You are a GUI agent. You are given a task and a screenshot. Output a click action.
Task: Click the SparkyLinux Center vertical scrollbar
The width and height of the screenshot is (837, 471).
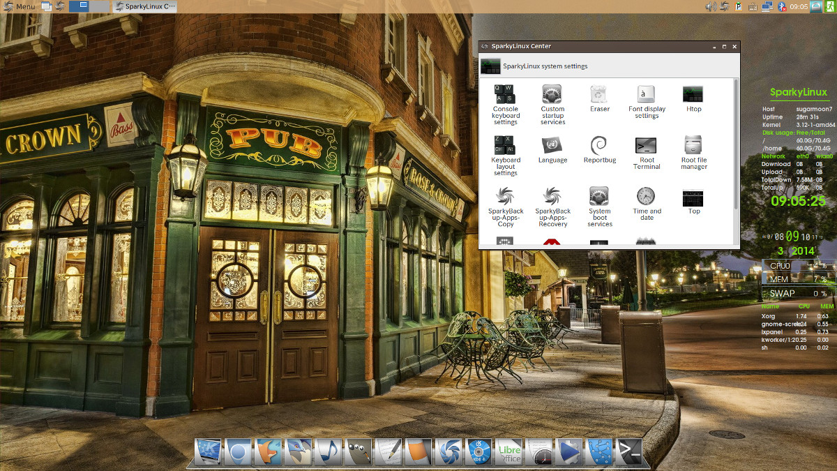[x=736, y=143]
